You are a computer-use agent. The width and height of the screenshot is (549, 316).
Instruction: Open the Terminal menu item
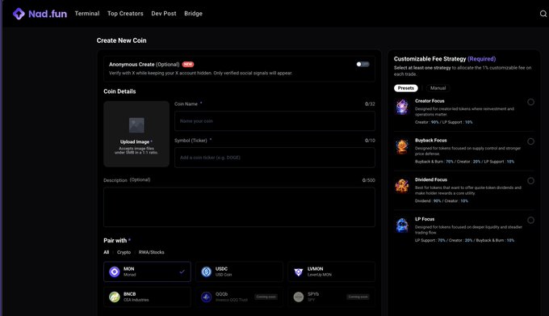[87, 13]
